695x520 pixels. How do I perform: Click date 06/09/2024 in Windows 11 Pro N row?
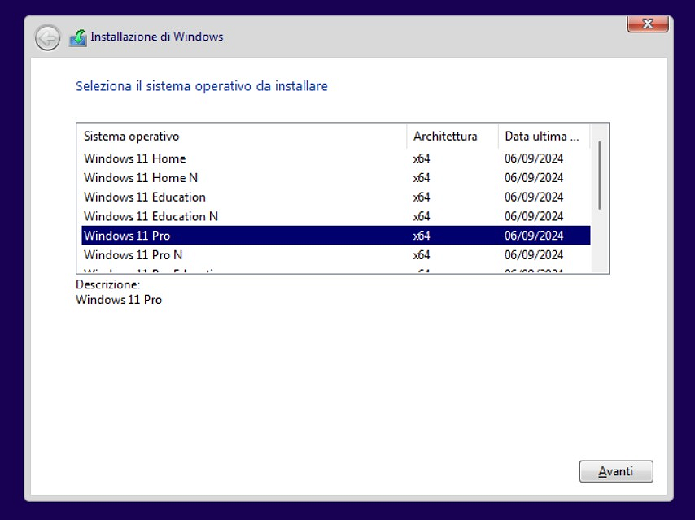point(534,255)
